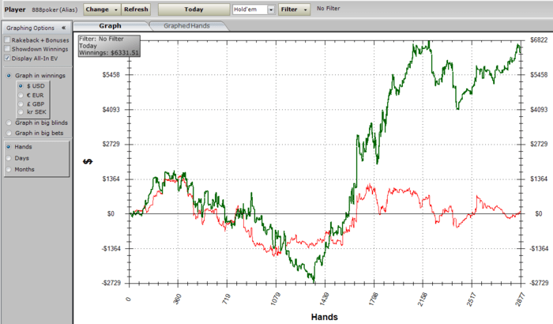The height and width of the screenshot is (324, 553).
Task: Open the Change player dropdown
Action: pos(102,9)
